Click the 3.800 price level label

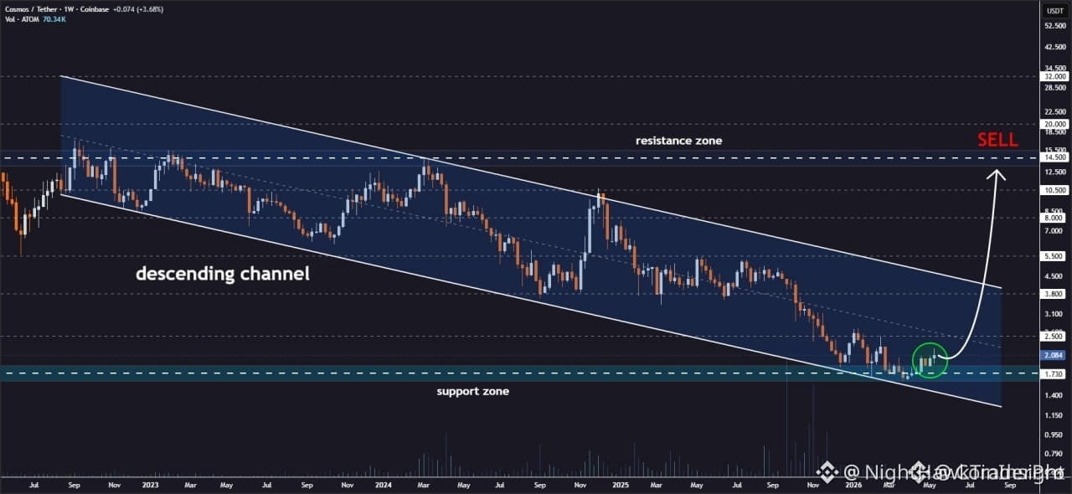coord(1054,294)
